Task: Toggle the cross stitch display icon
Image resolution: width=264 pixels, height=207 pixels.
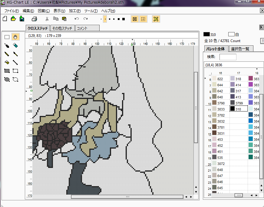Action: [x=156, y=19]
